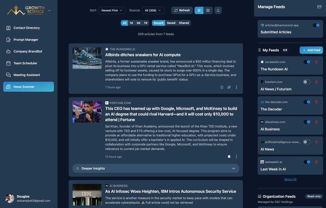
Task: Click the pin icon beside My Feeds
Action: [259, 50]
